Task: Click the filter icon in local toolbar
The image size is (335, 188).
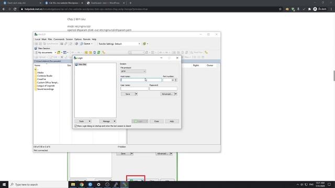Action: pos(65,52)
